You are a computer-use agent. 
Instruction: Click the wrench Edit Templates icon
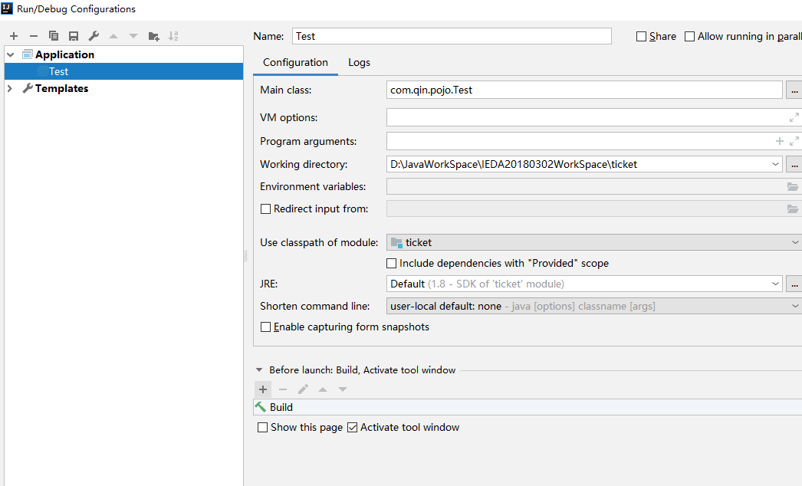[94, 36]
